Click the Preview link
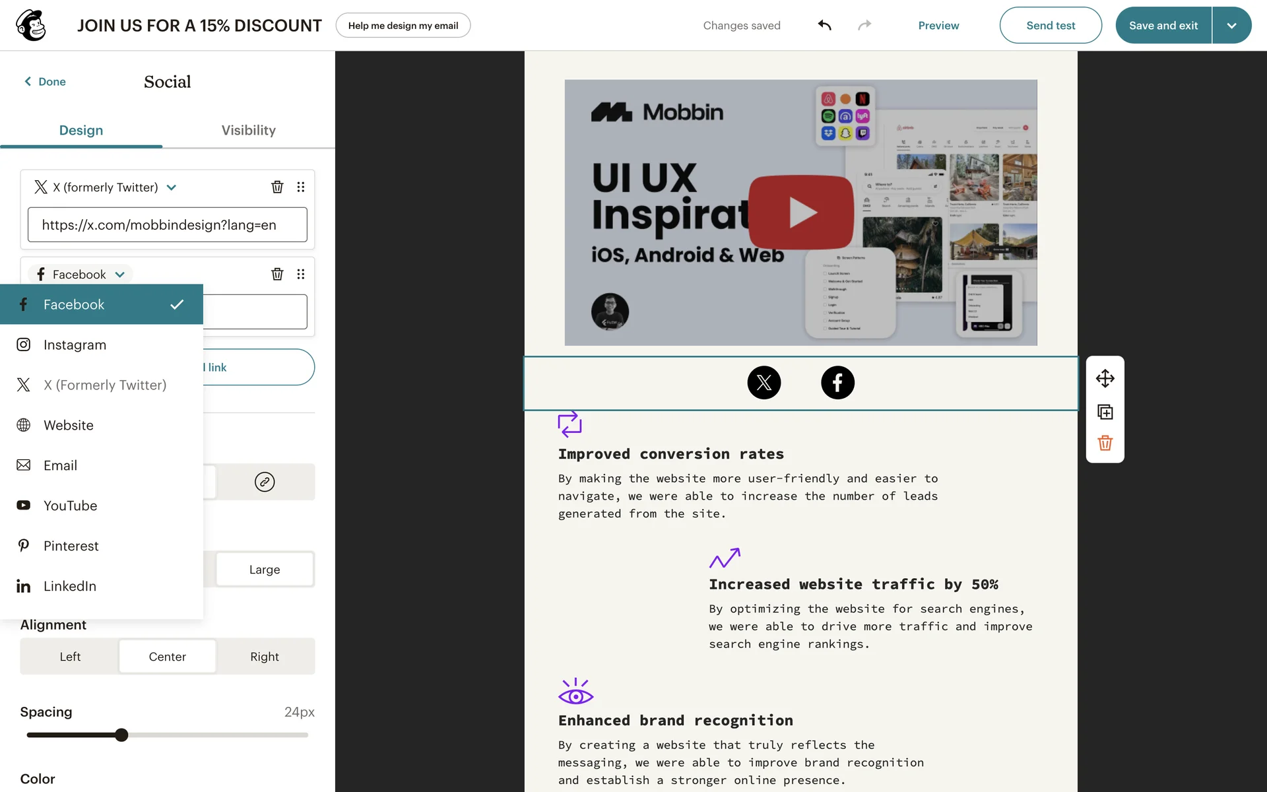1267x792 pixels. coord(938,25)
